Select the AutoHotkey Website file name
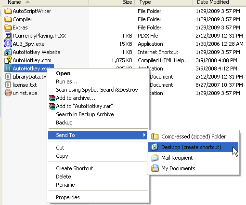This screenshot has height=205, width=246. [x=37, y=52]
